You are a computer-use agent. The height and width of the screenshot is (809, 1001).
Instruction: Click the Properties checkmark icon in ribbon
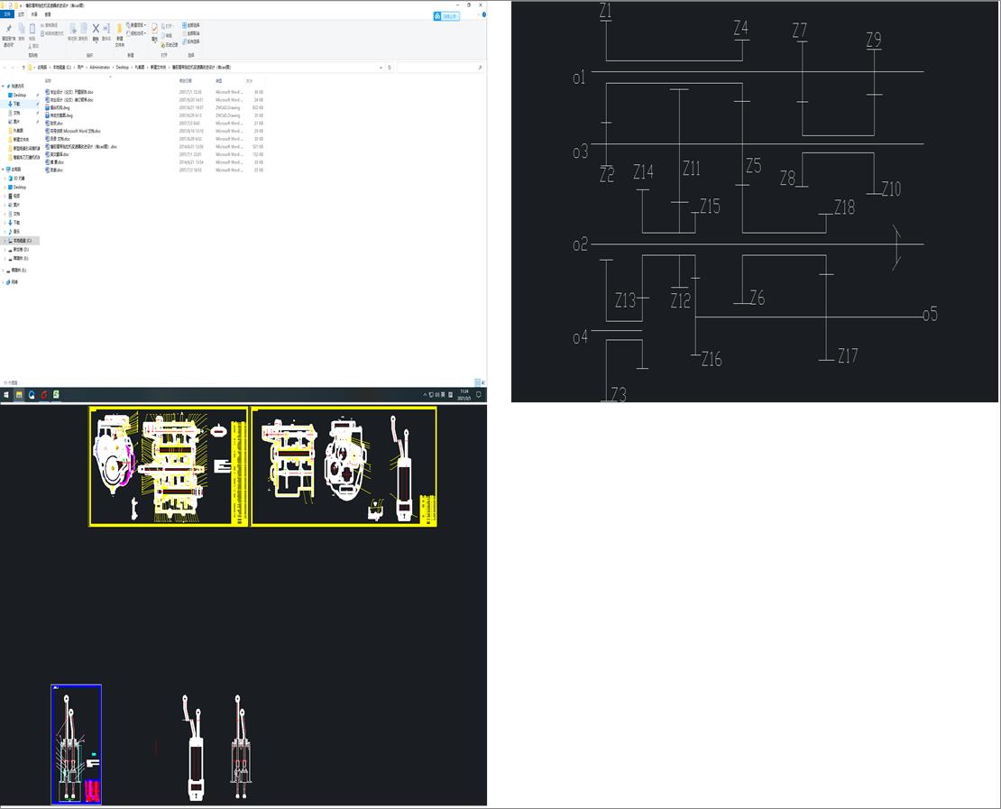pos(154,29)
